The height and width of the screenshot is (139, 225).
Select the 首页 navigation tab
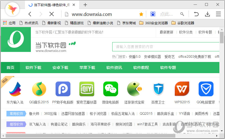[x=10, y=68]
